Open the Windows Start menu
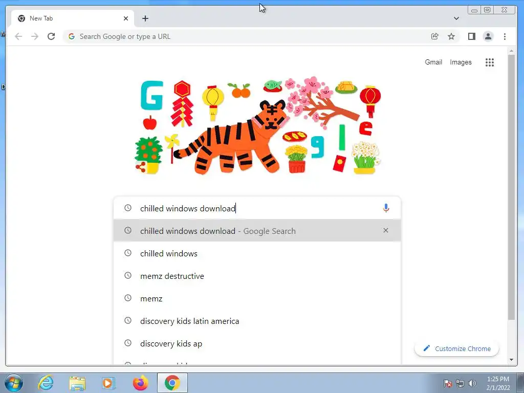This screenshot has width=524, height=393. tap(13, 383)
